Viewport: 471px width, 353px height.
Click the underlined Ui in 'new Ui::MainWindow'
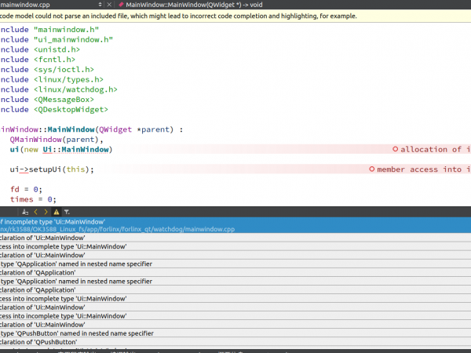click(x=48, y=149)
